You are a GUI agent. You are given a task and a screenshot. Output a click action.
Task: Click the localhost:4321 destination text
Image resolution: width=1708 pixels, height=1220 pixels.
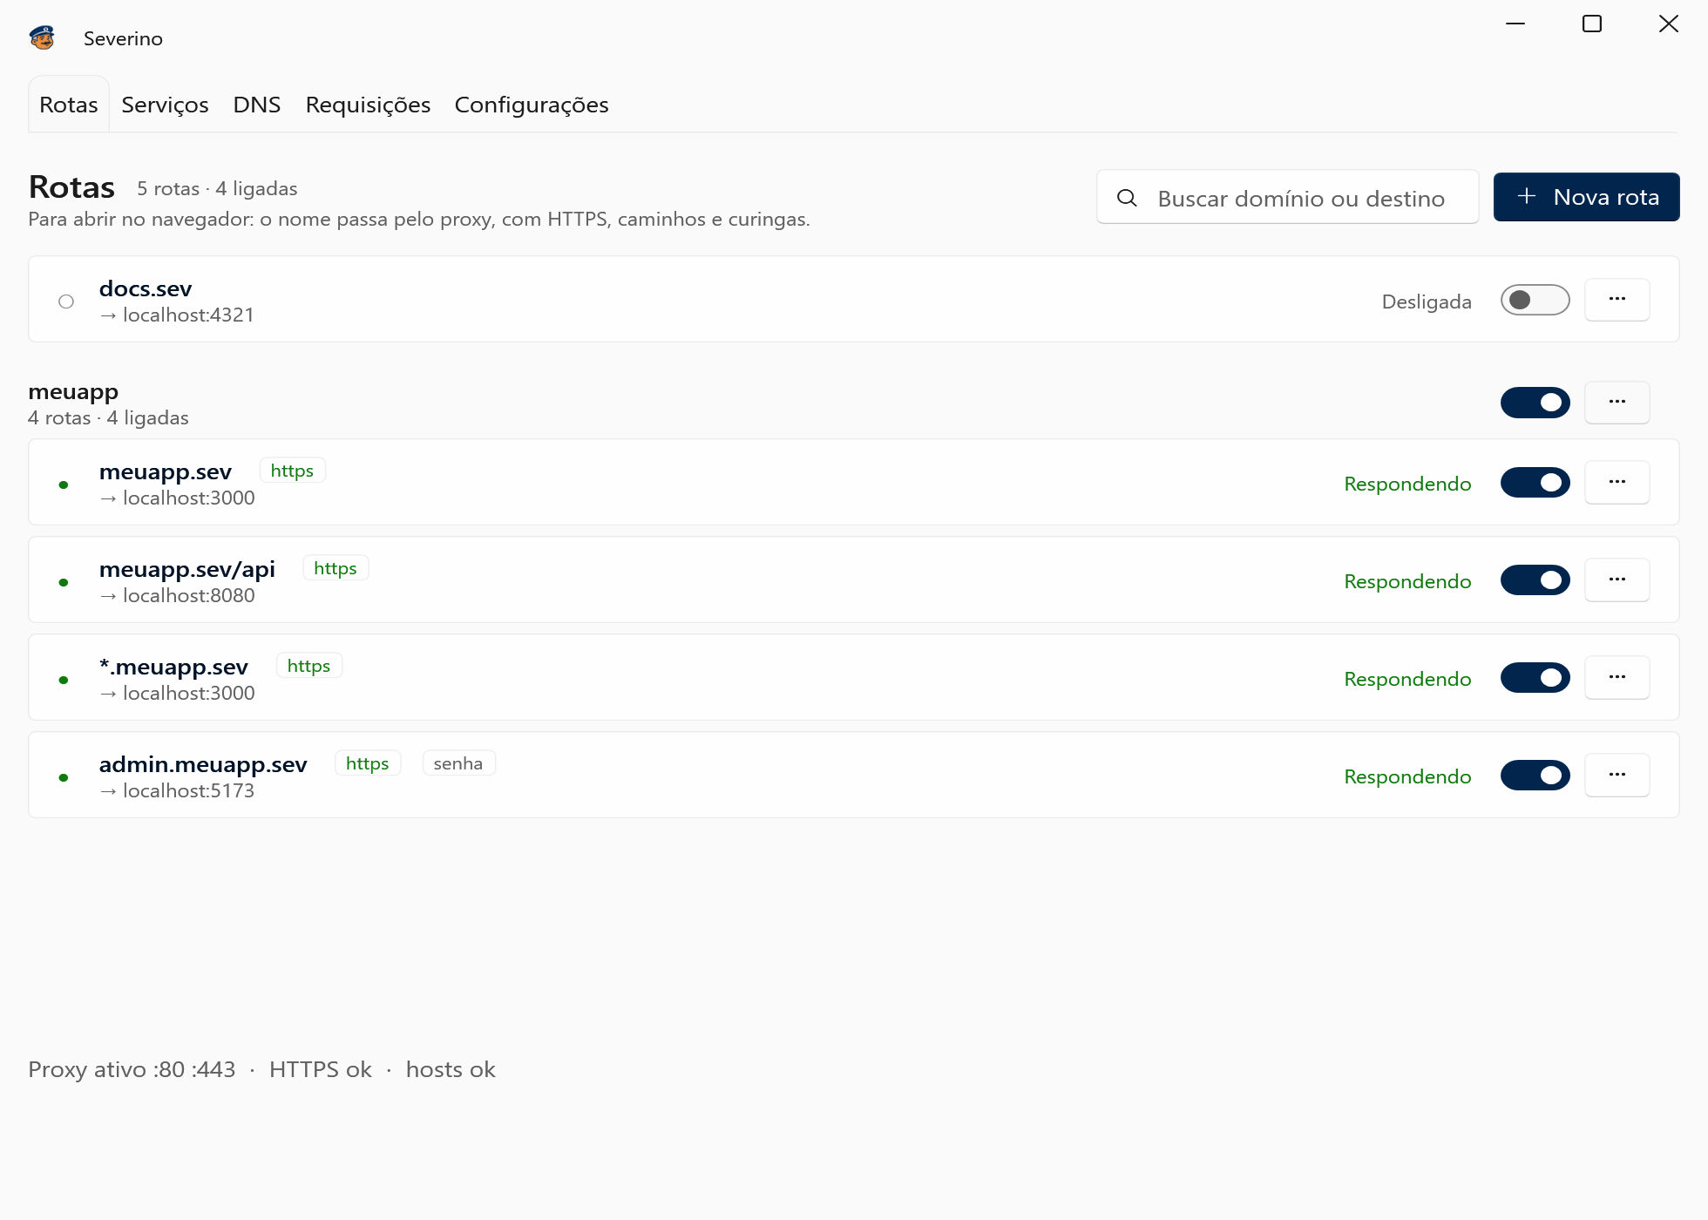coord(188,315)
